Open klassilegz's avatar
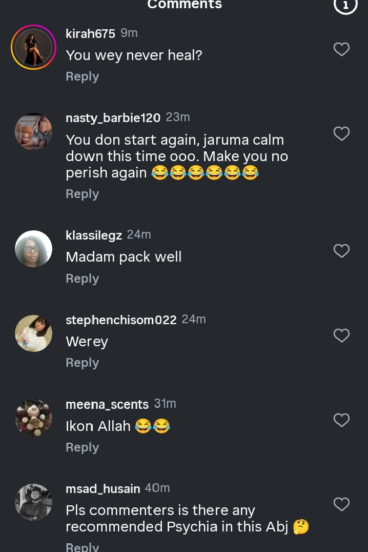 click(34, 249)
